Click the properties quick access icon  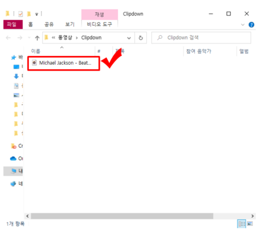coord(21,14)
